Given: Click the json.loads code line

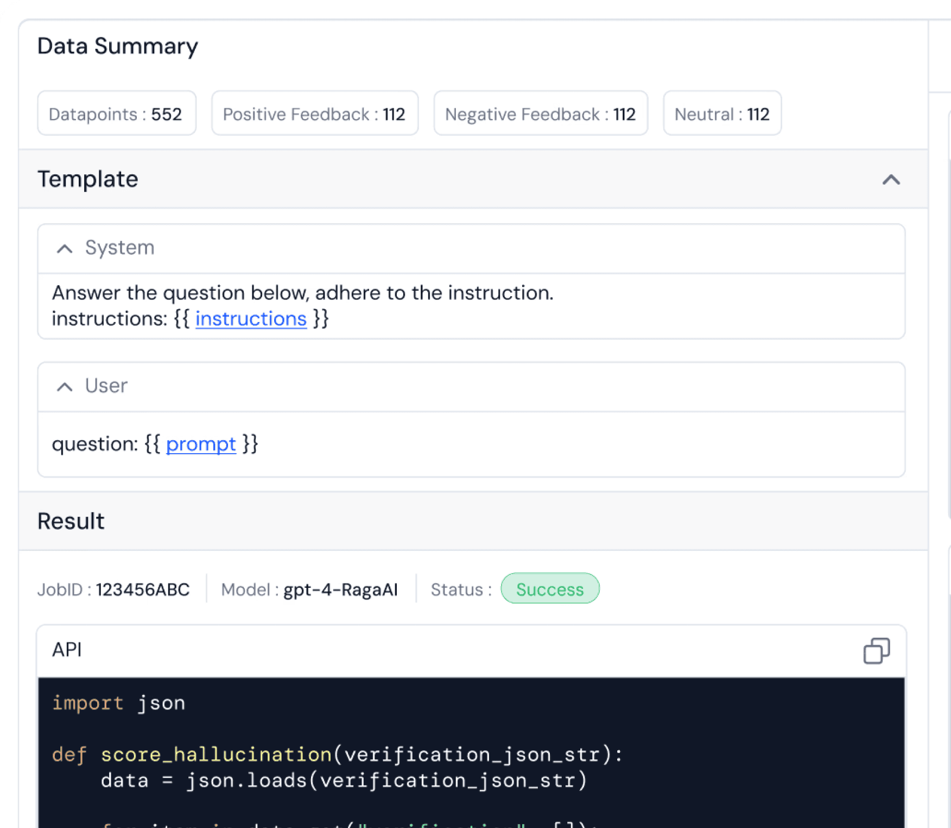Looking at the screenshot, I should 344,781.
